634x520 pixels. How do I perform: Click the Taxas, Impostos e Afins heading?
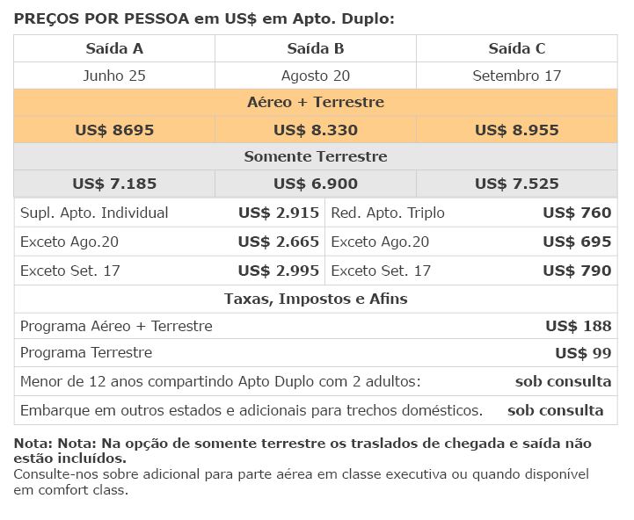[316, 299]
